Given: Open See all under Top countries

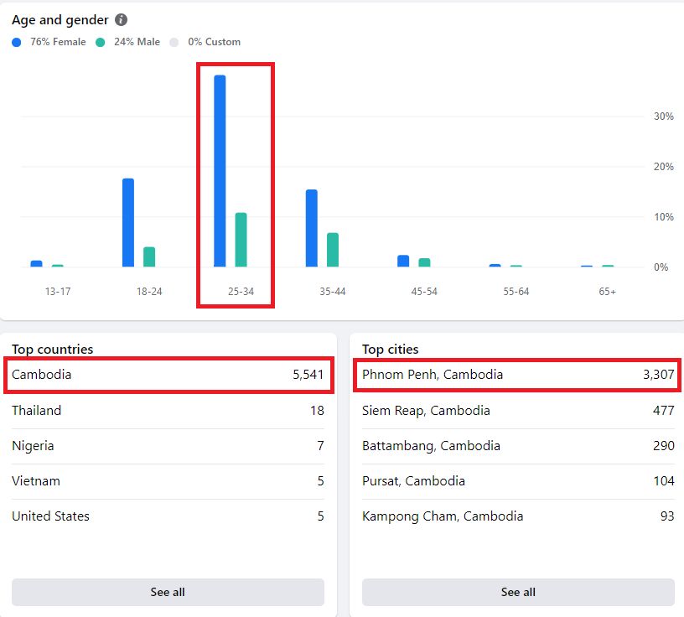Looking at the screenshot, I should click(x=168, y=592).
